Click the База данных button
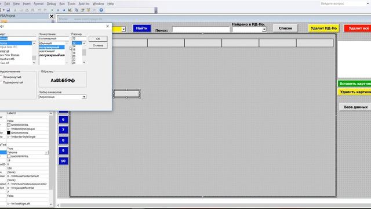 pyautogui.click(x=355, y=107)
